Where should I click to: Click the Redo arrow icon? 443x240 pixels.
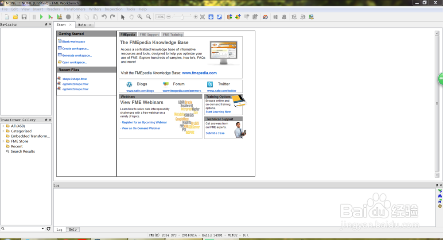coord(113,17)
